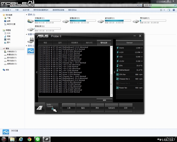Click the alert log scroll-down arrow
177x142 pixels.
coord(111,95)
